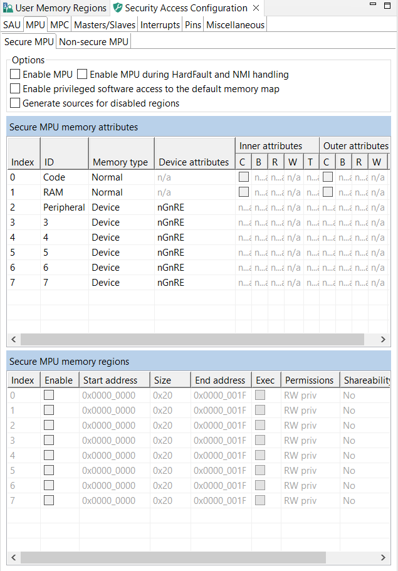
Task: Click nGnRE device attribute for attribute index 3
Action: coord(195,222)
